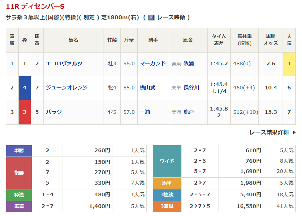
Task: Click the red frame number 3 cell
Action: click(25, 112)
